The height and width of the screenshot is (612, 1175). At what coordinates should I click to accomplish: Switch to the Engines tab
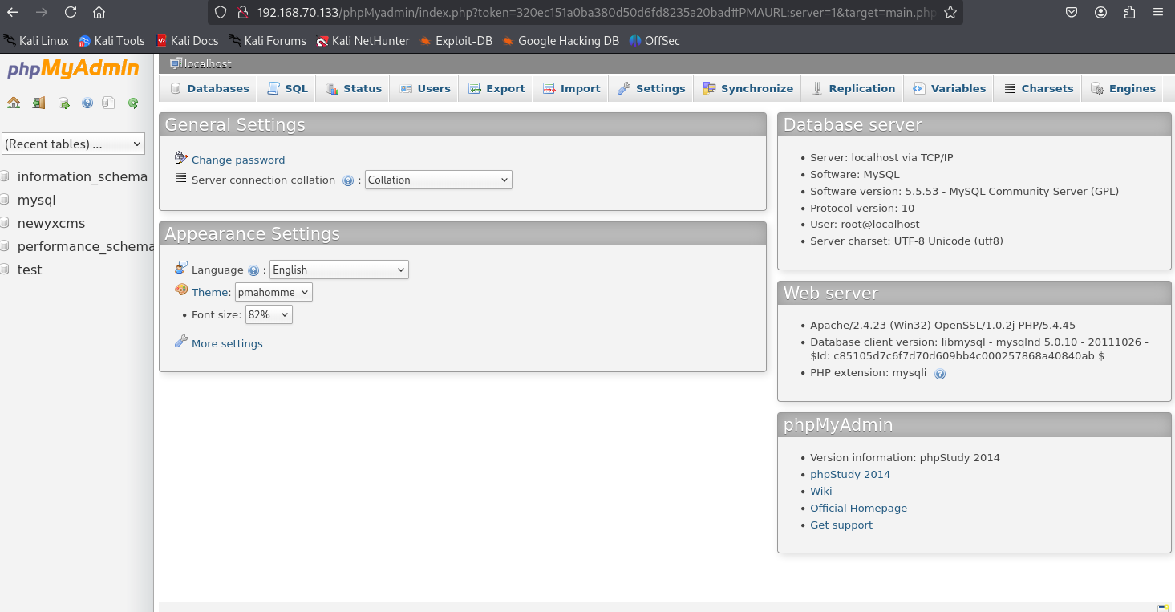1122,88
